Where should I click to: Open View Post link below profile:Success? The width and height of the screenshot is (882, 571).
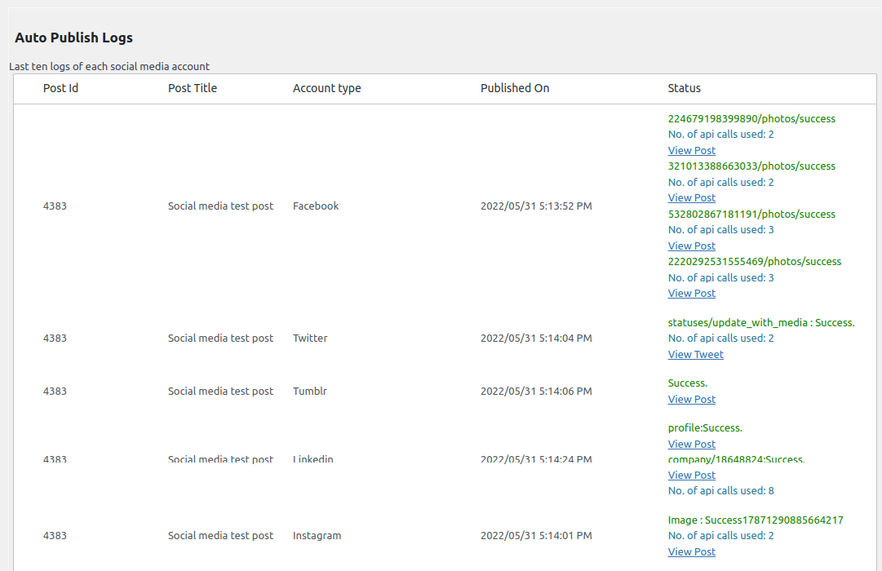pyautogui.click(x=691, y=444)
